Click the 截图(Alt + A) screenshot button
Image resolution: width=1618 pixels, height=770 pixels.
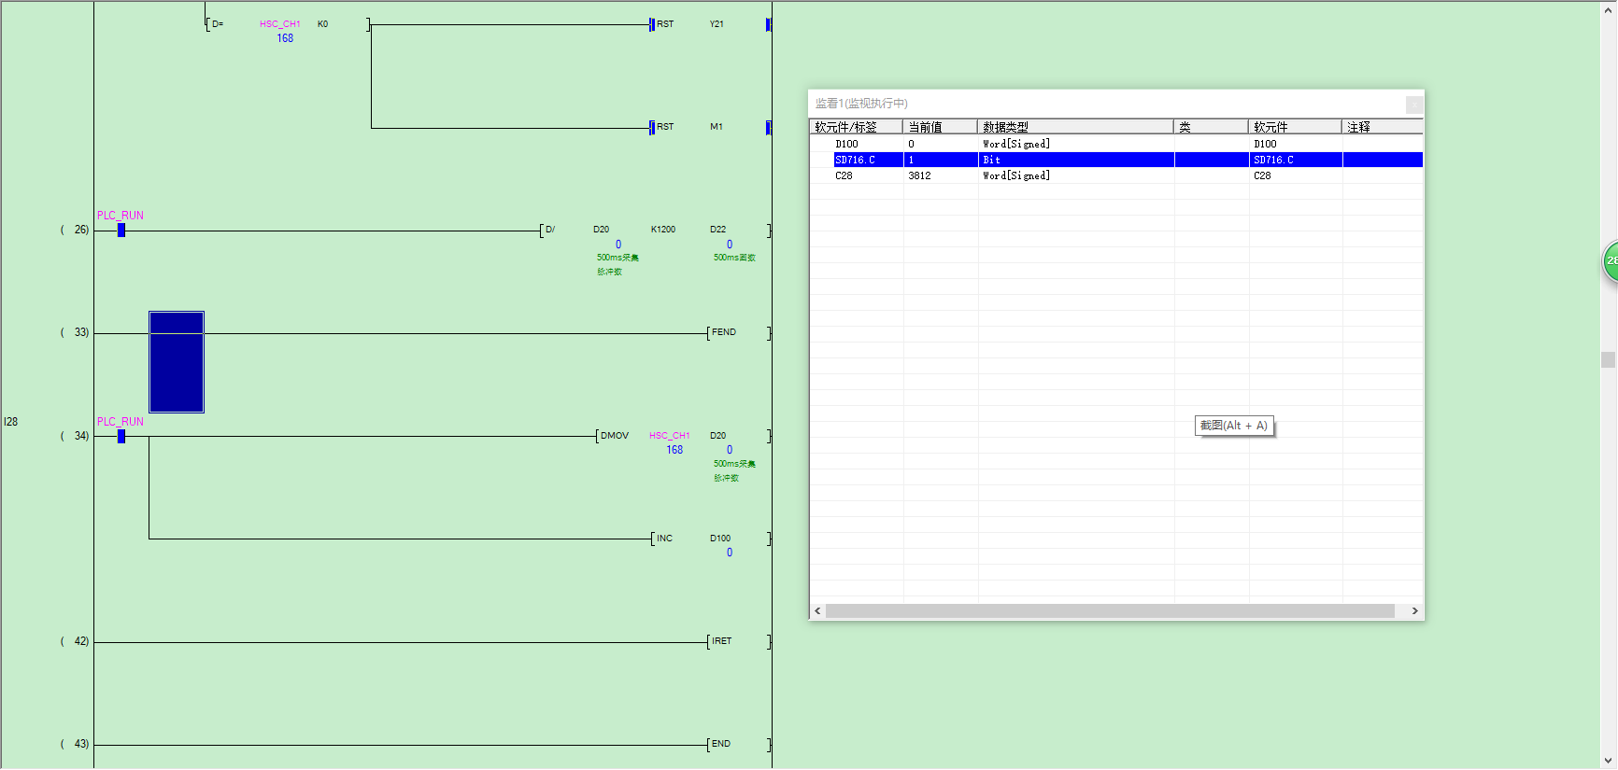pyautogui.click(x=1234, y=426)
